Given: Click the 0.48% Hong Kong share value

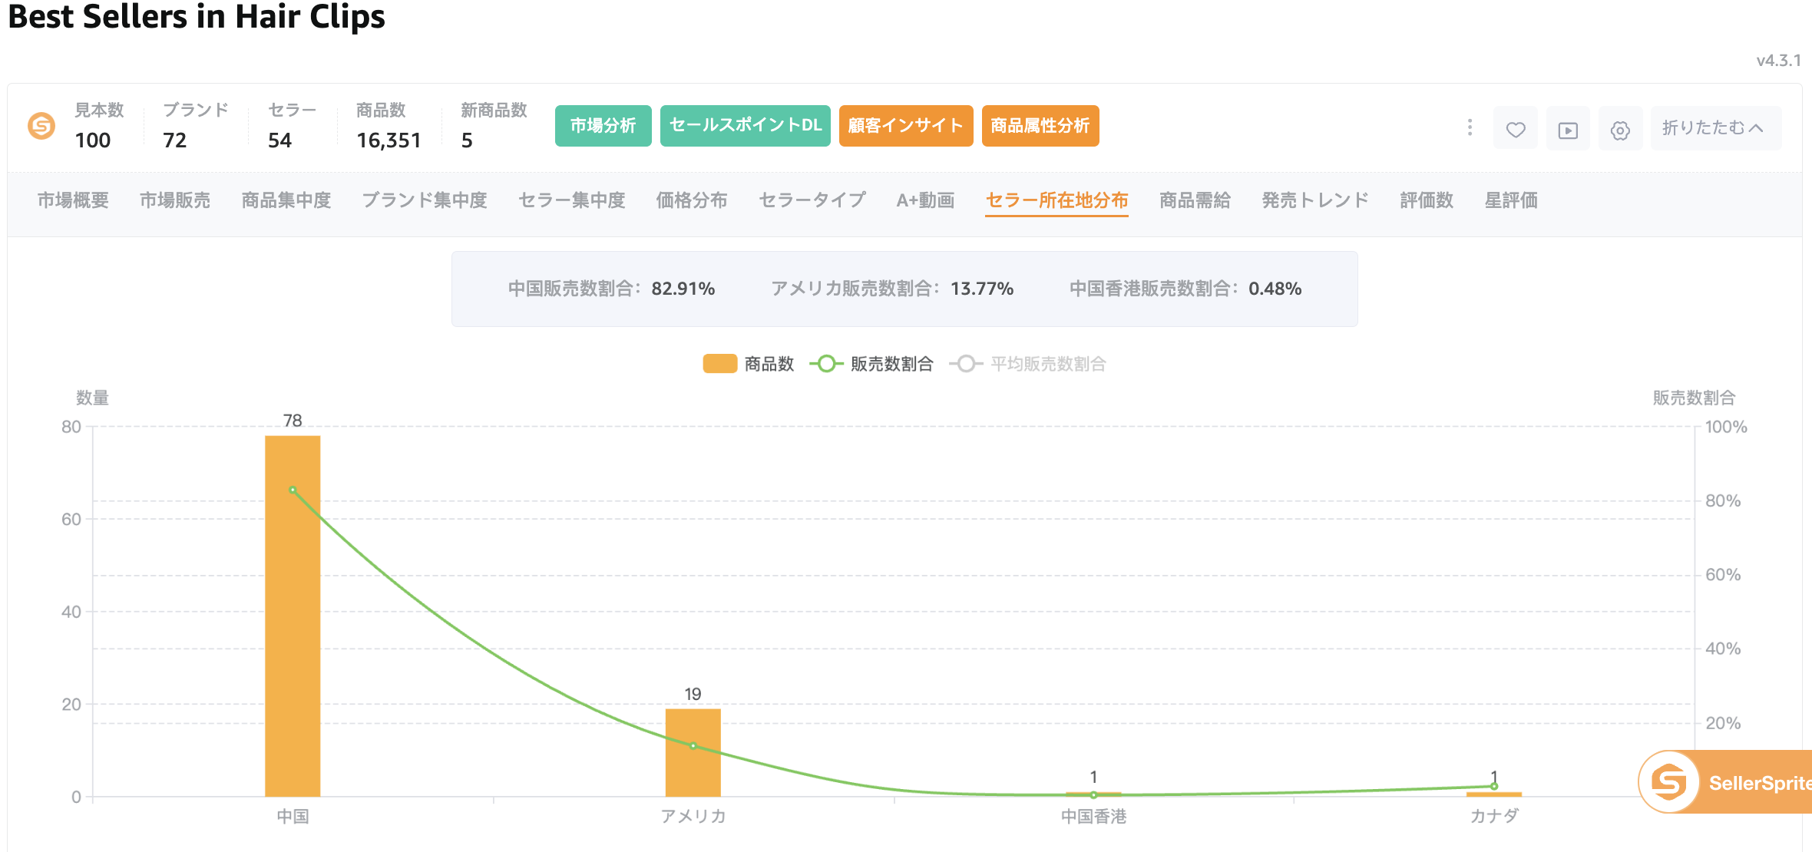Looking at the screenshot, I should (1275, 289).
